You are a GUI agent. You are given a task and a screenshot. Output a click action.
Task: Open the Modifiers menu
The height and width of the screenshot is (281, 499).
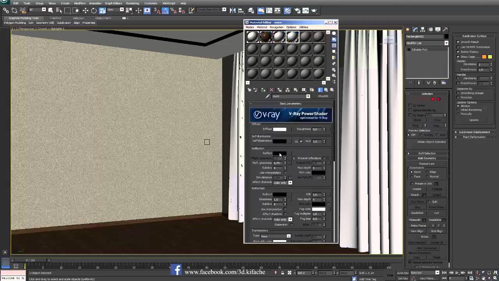[x=80, y=3]
